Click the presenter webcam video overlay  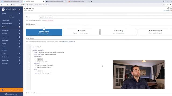[x=139, y=75]
